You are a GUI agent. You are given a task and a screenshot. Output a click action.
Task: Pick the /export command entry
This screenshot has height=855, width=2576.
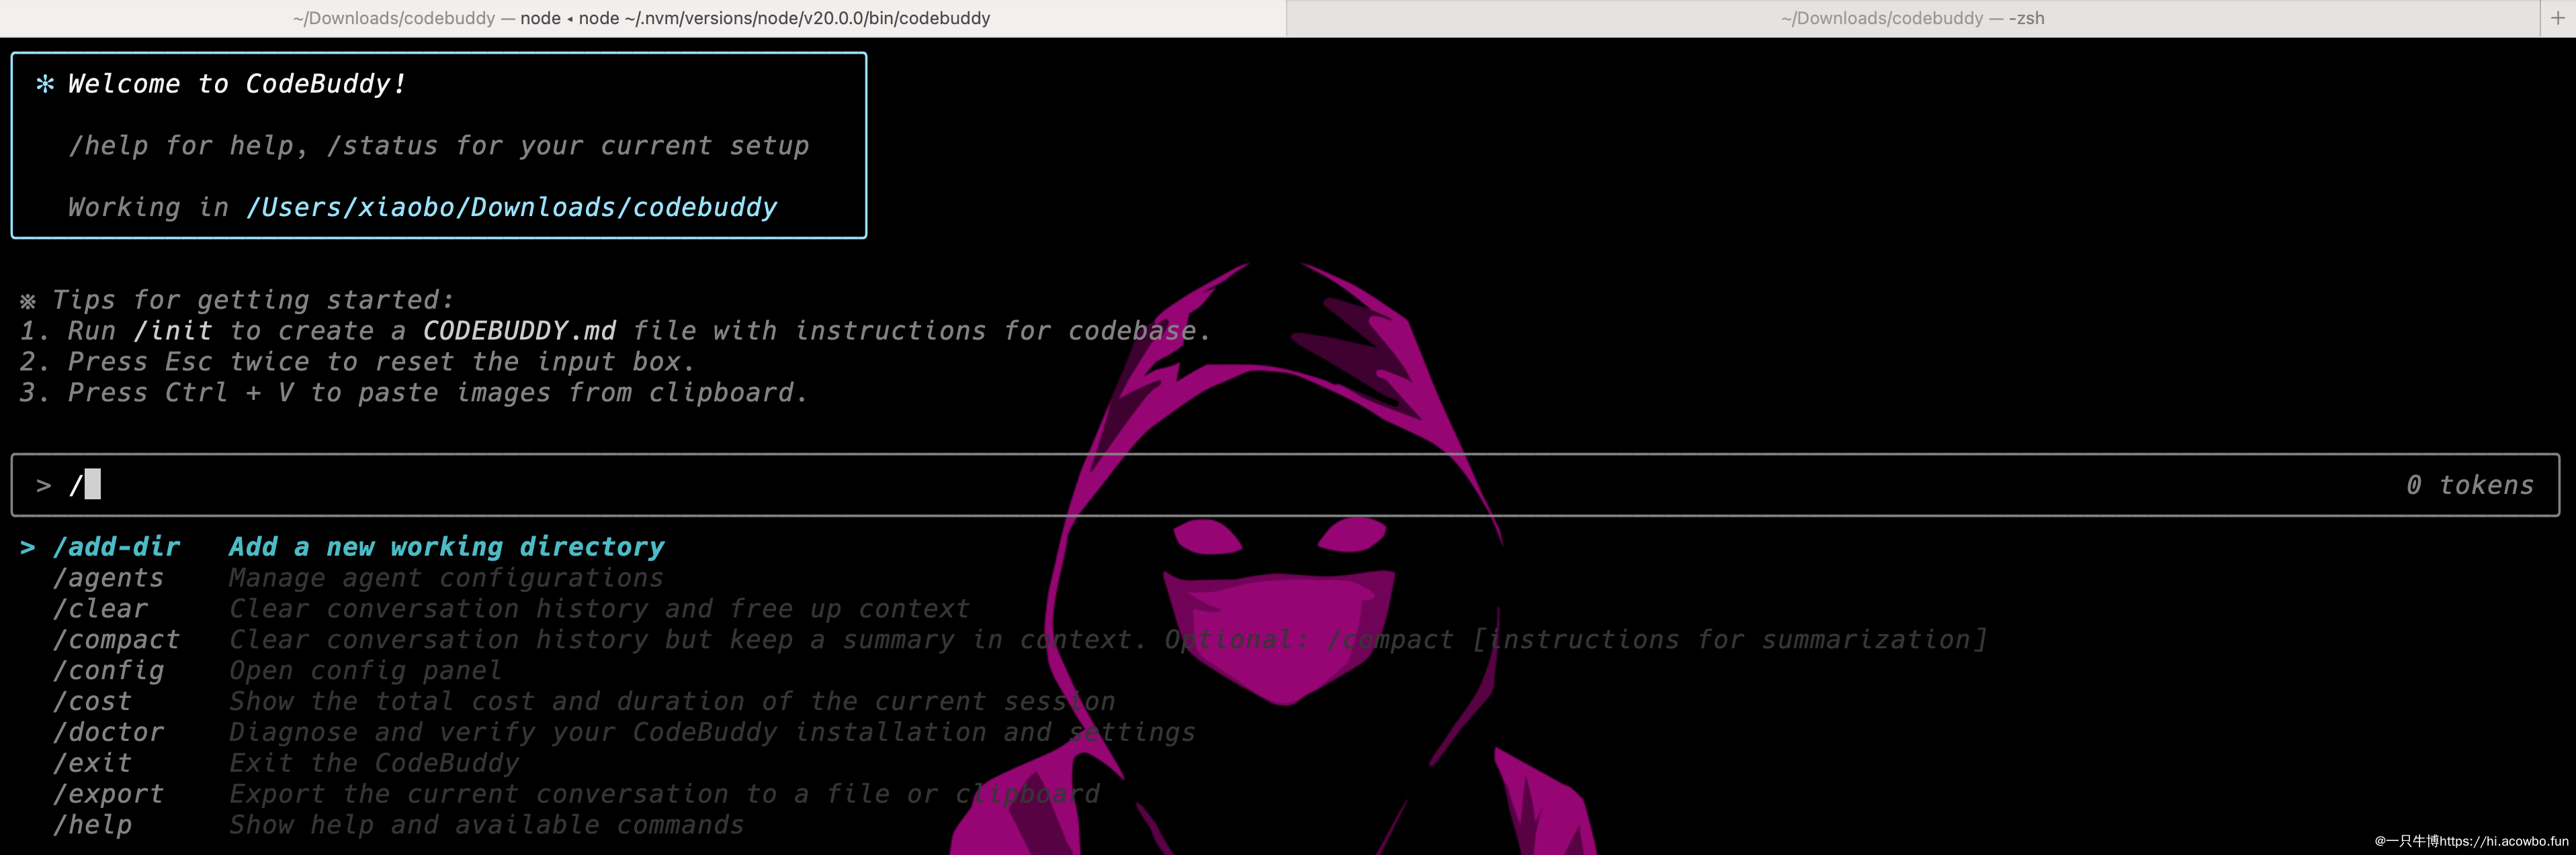click(x=108, y=794)
